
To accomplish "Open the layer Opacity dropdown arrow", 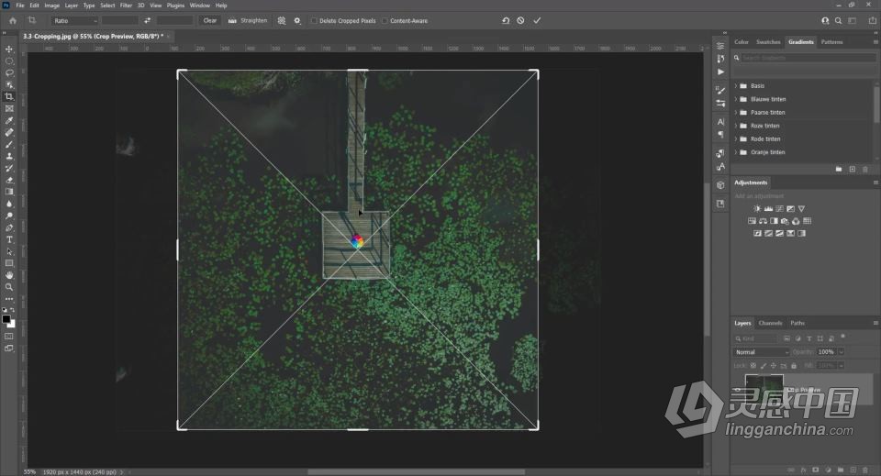I will click(842, 352).
